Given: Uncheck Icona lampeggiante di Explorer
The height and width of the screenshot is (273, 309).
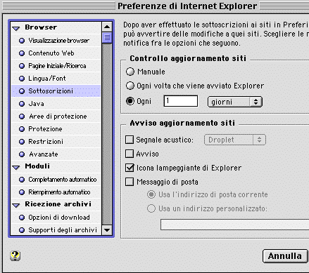Looking at the screenshot, I should click(130, 168).
